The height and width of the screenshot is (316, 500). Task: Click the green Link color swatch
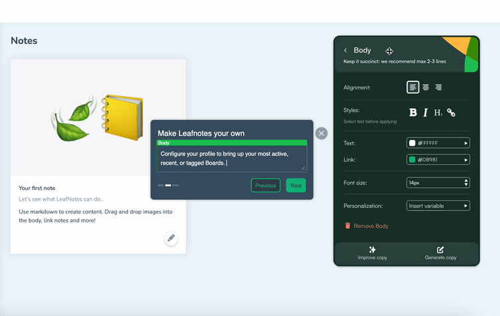pos(413,159)
